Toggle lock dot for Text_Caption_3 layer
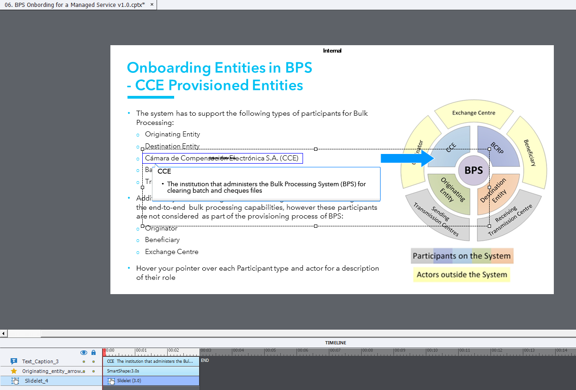 [x=93, y=362]
